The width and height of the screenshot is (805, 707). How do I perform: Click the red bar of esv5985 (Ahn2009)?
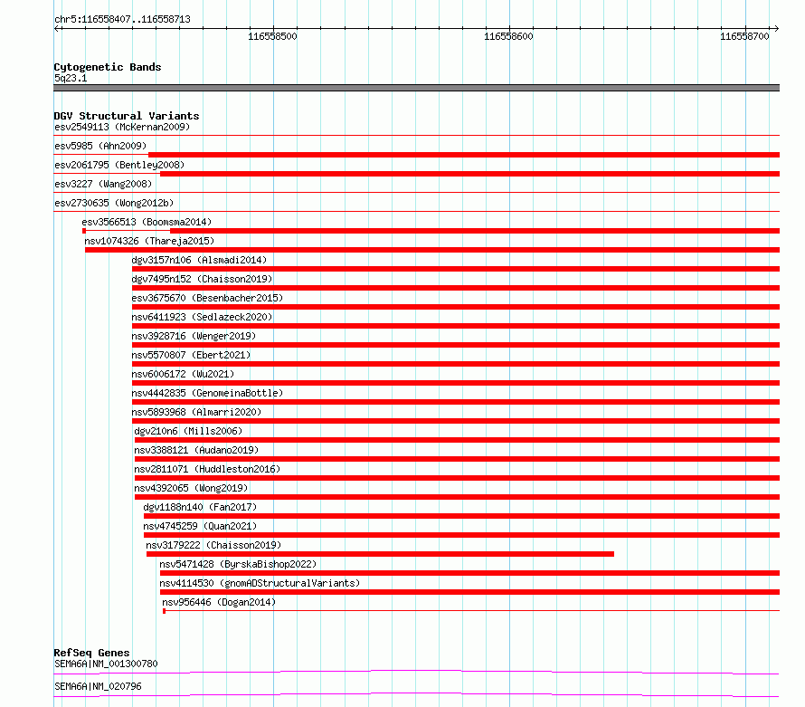[464, 155]
